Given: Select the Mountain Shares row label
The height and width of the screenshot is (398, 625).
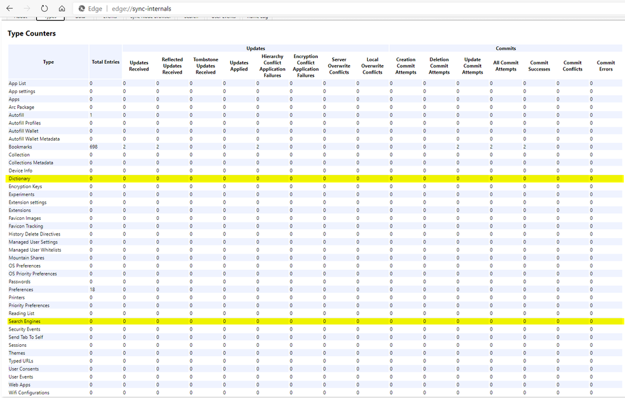Looking at the screenshot, I should point(27,258).
